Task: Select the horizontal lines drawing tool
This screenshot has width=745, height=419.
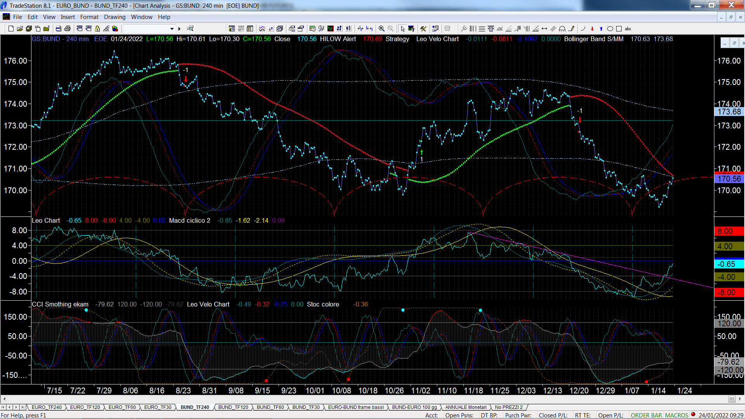Action: [482, 29]
